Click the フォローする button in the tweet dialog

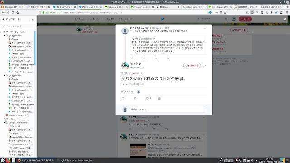tap(192, 66)
